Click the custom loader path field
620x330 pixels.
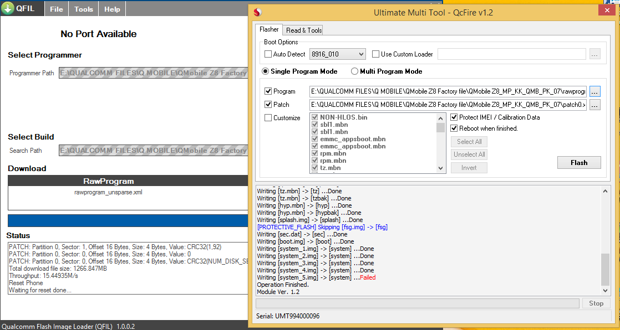(x=512, y=54)
